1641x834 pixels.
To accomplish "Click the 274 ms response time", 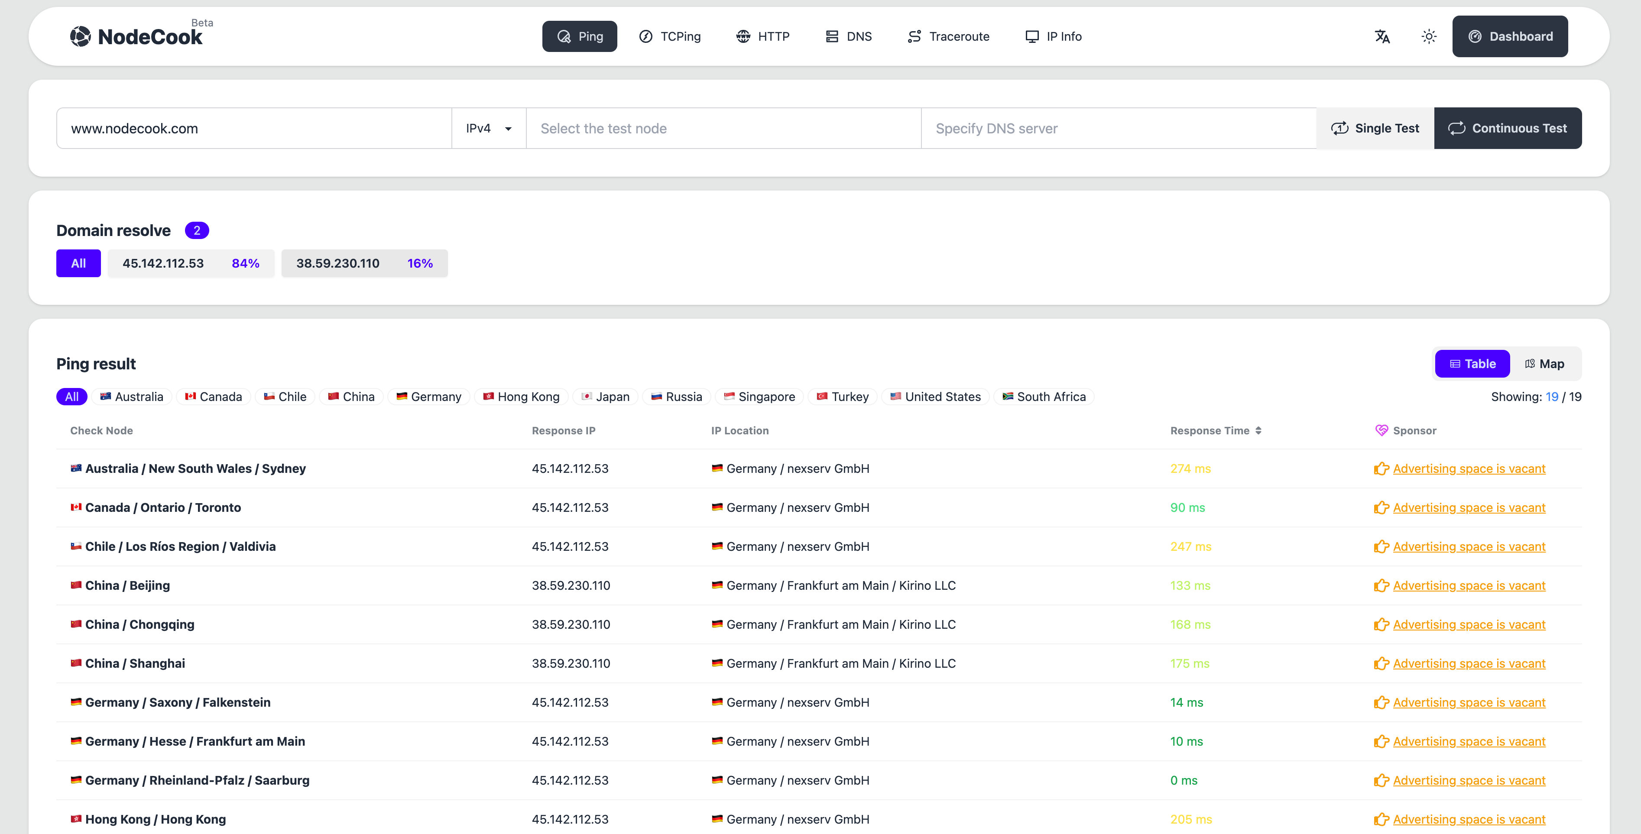I will point(1190,469).
